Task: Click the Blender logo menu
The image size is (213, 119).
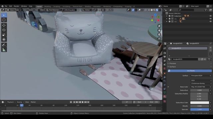Action: click(2, 6)
